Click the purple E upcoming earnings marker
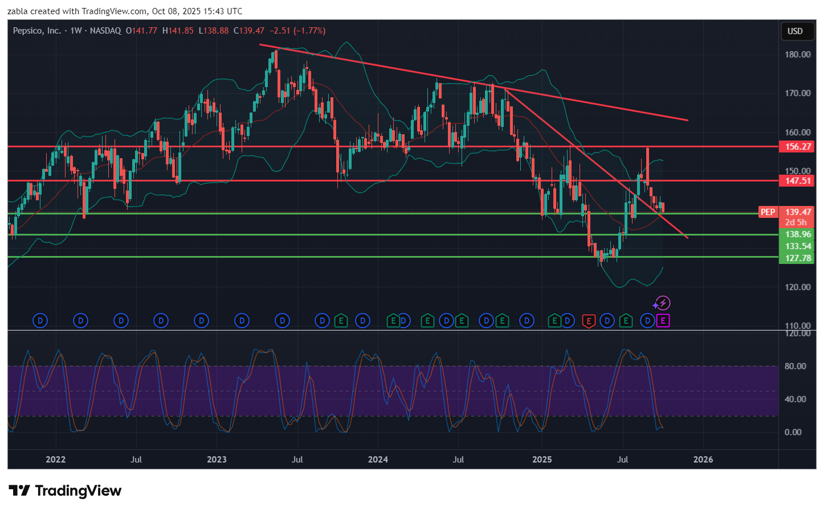The width and height of the screenshot is (824, 512). [663, 321]
